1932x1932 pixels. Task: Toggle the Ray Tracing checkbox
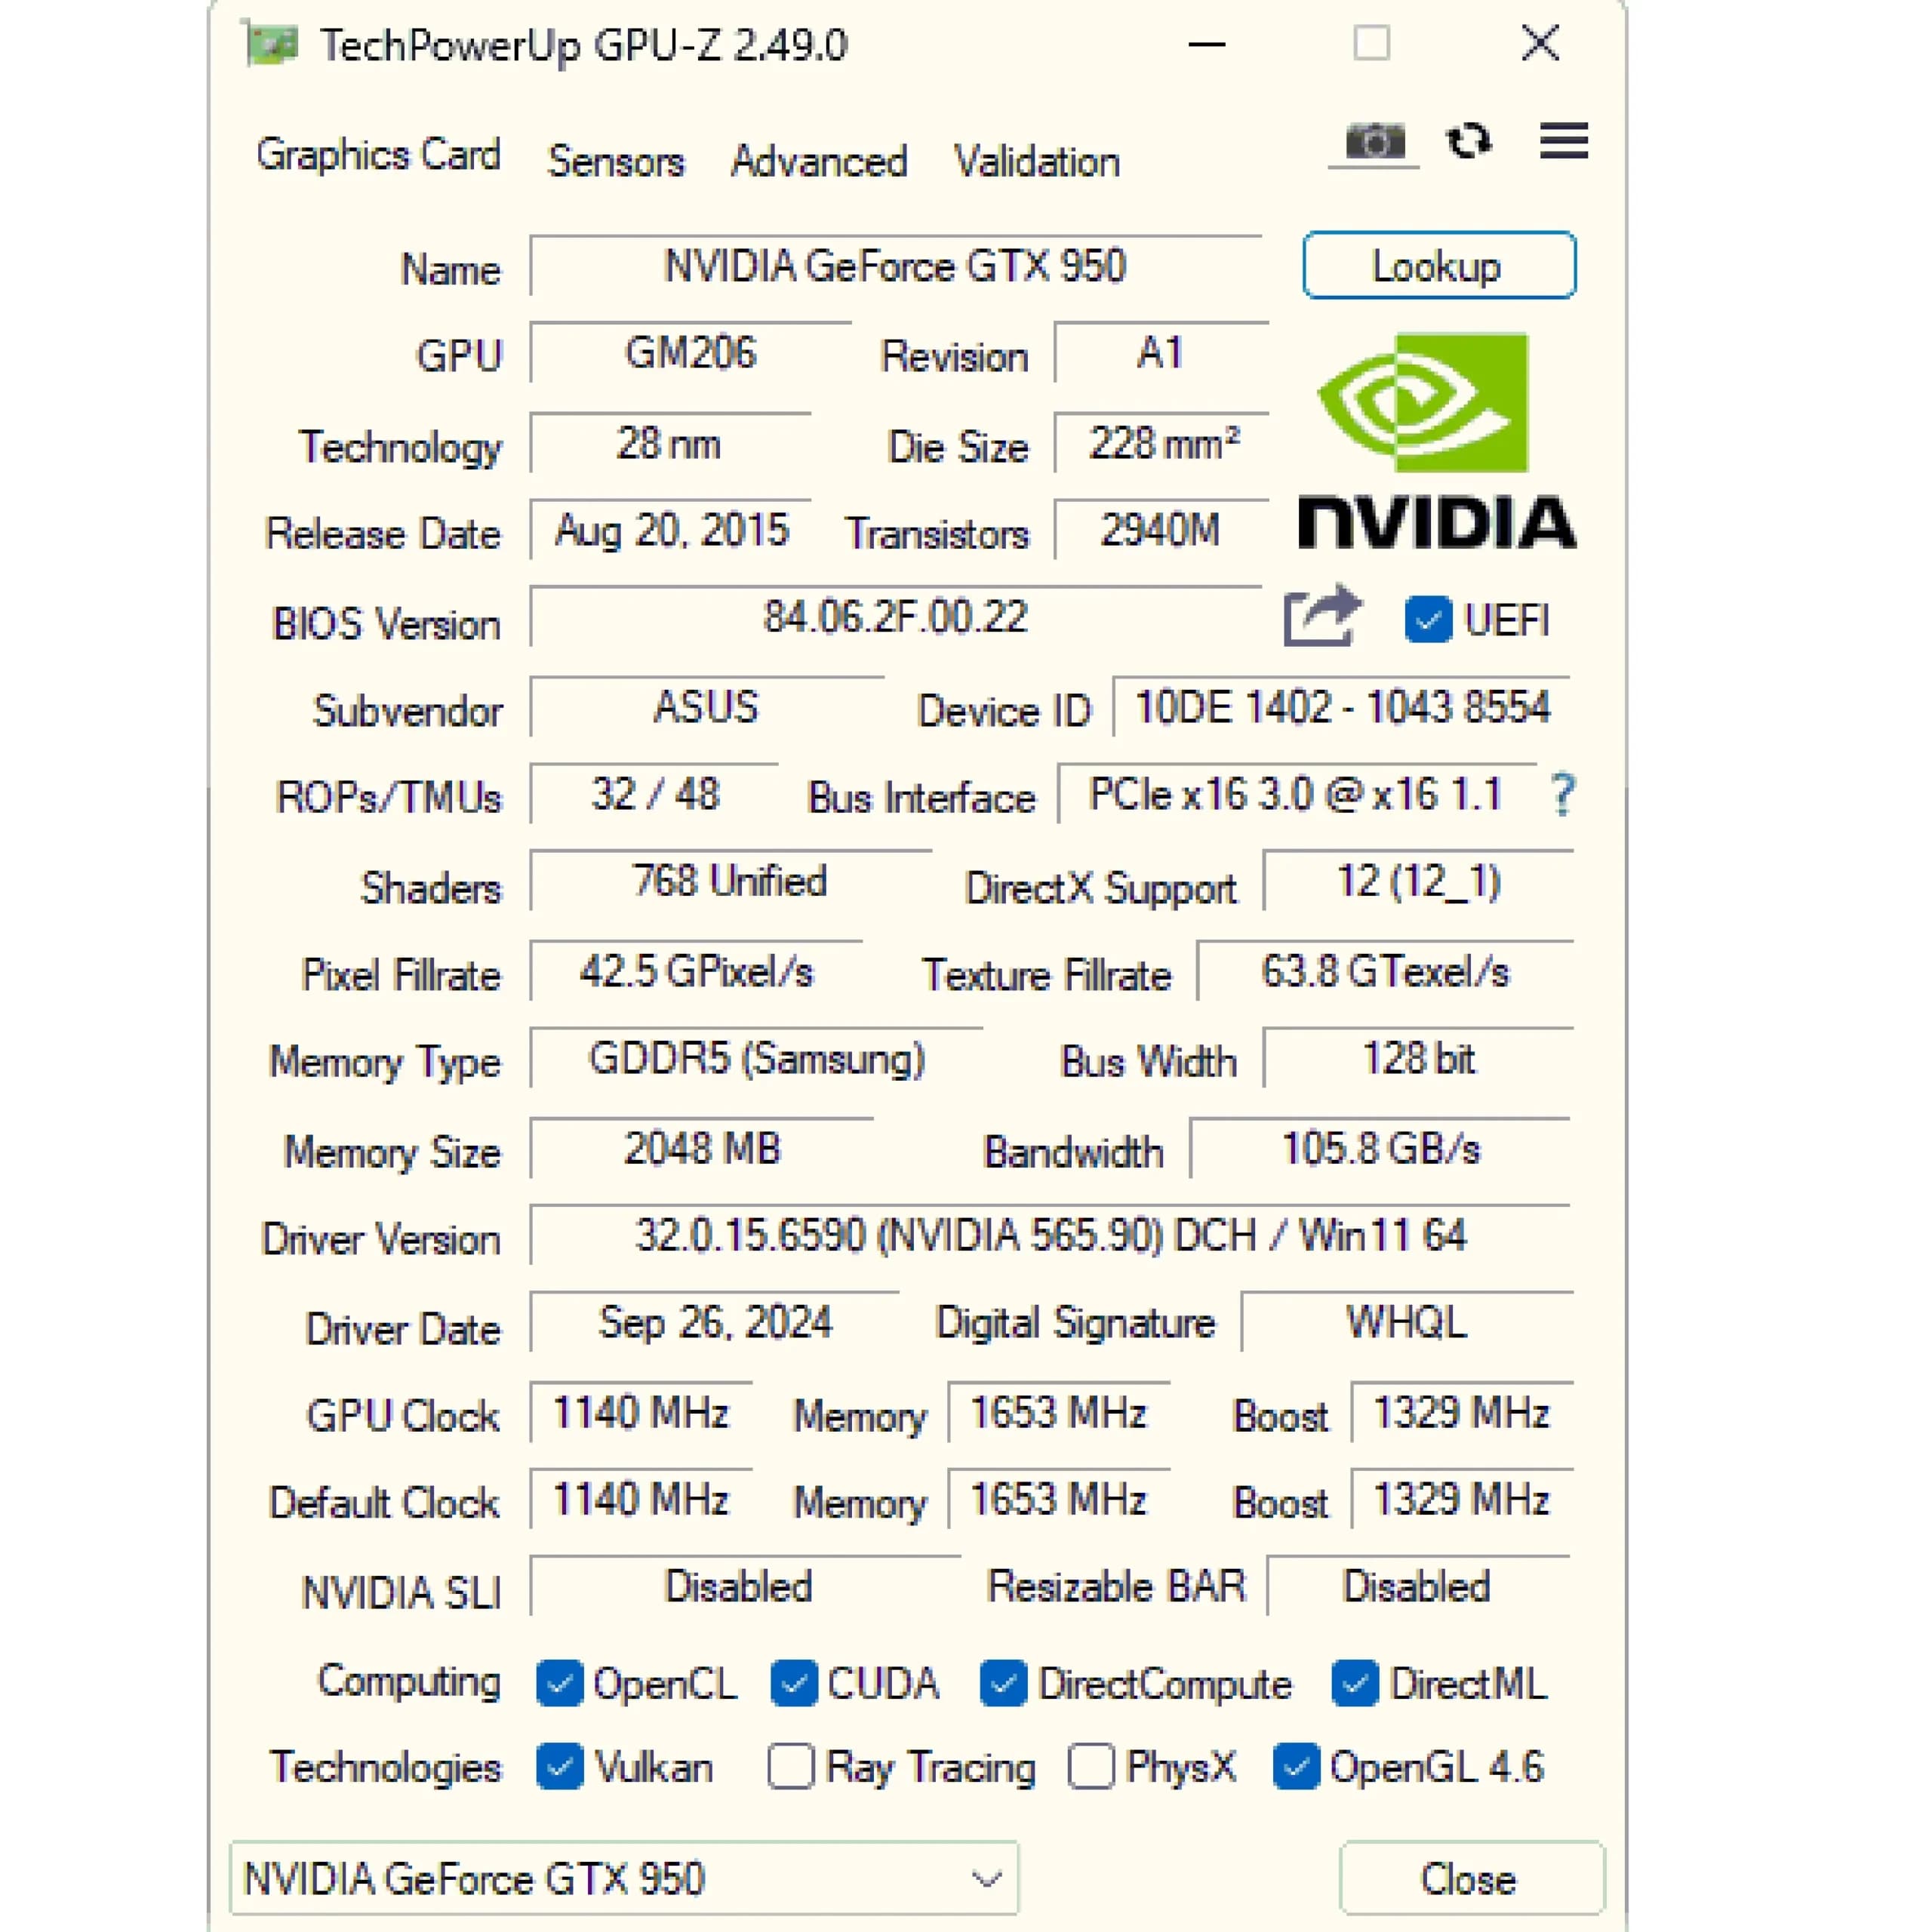790,1767
